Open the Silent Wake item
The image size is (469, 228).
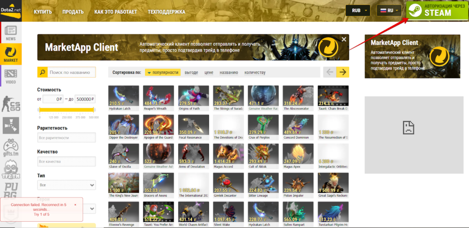click(229, 214)
